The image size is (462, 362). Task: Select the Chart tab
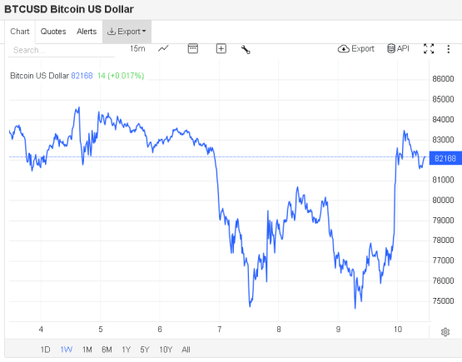click(20, 32)
